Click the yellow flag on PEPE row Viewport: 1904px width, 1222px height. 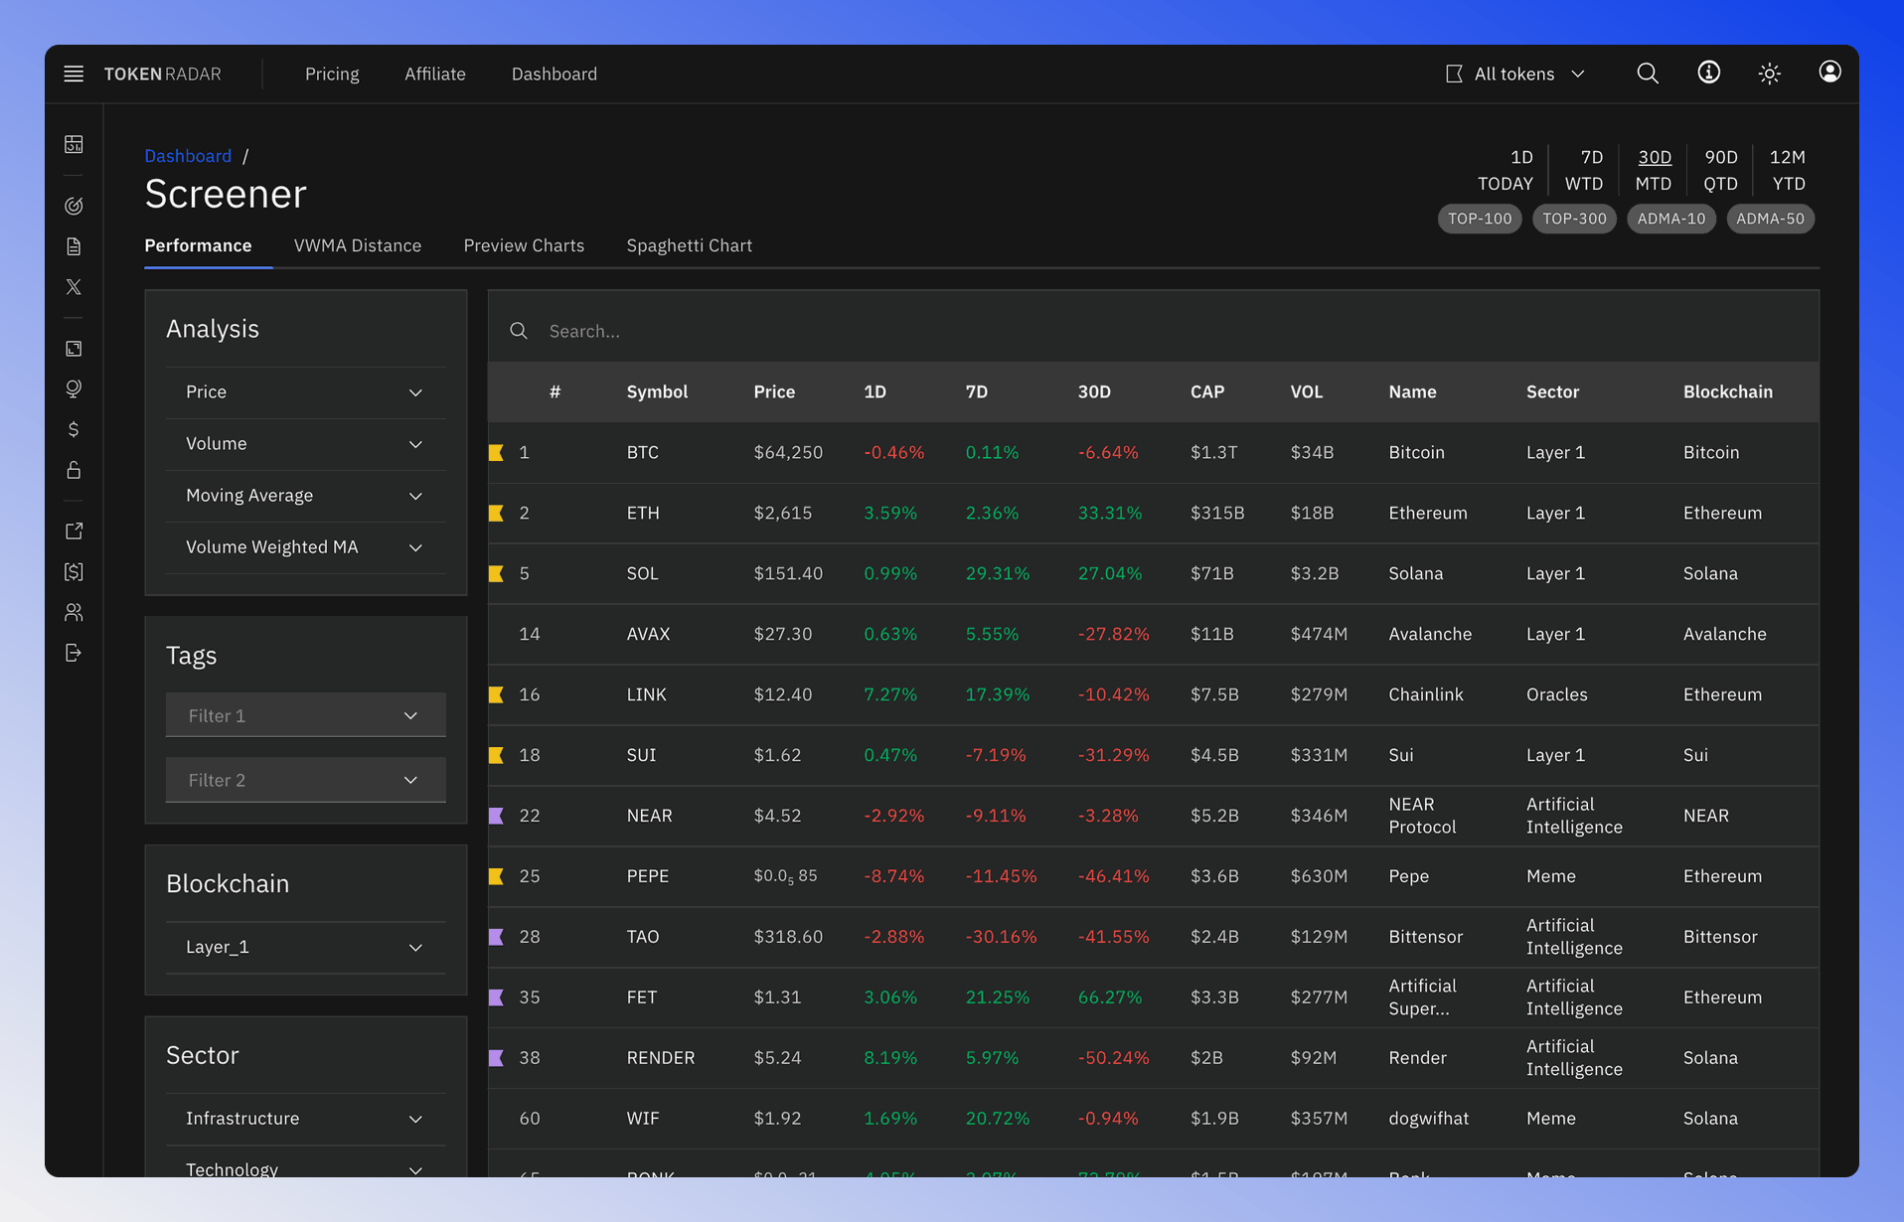point(496,876)
